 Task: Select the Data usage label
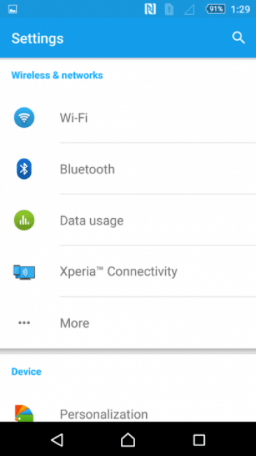92,220
